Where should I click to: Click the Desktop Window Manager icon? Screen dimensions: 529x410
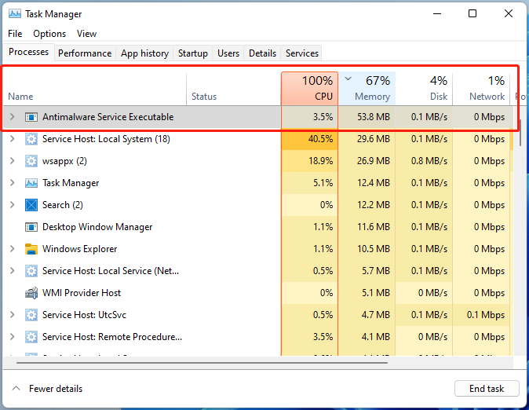[31, 227]
